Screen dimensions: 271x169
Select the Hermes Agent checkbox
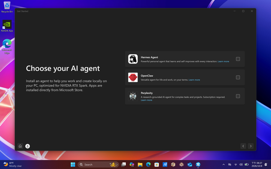238,59
